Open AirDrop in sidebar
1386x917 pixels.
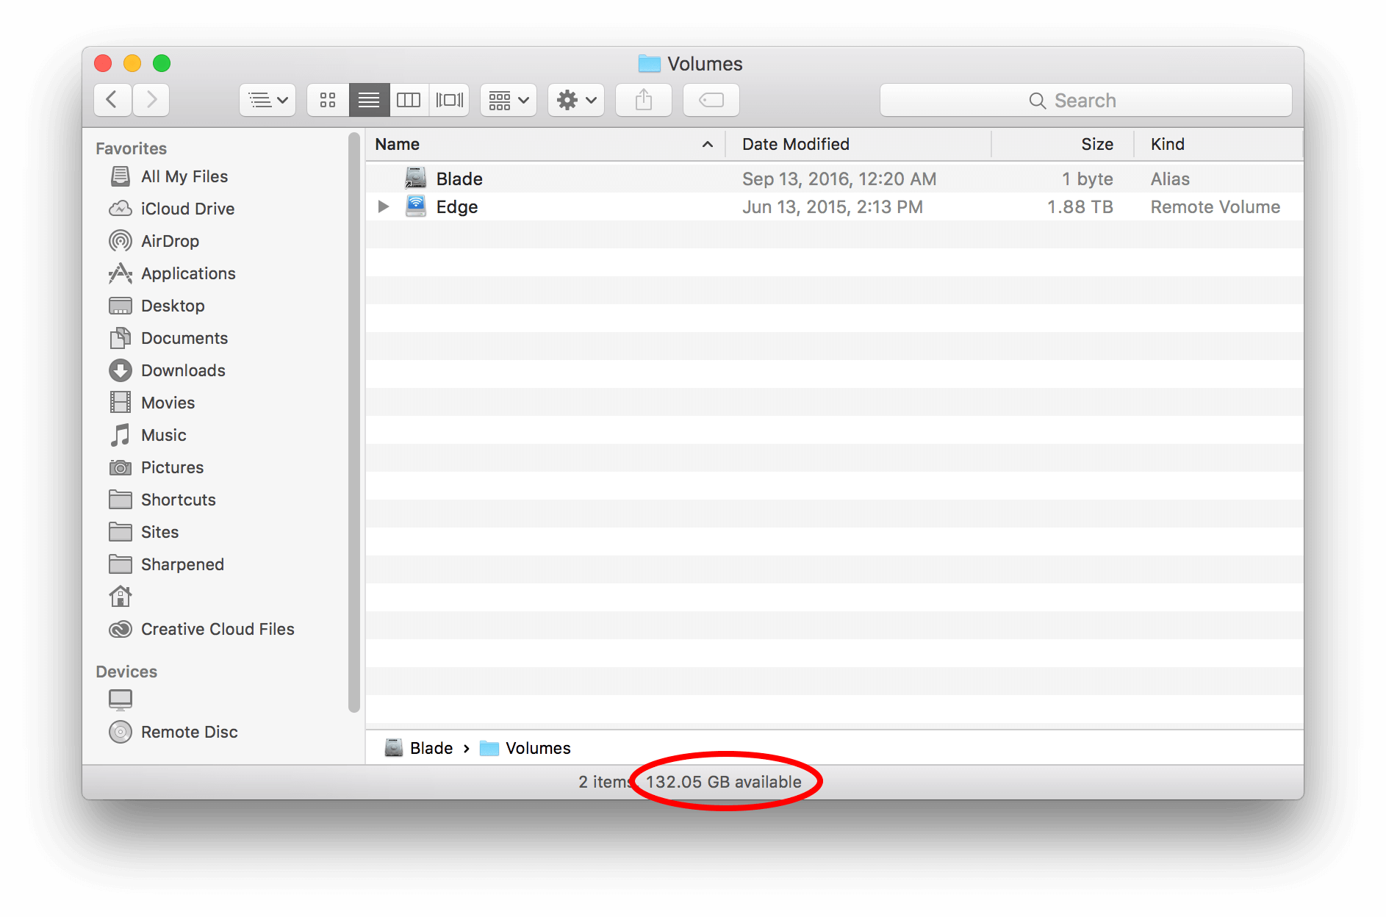(154, 241)
